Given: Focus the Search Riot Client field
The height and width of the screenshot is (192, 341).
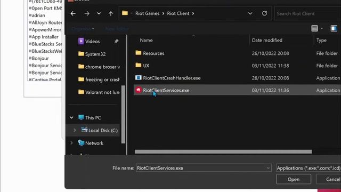Looking at the screenshot, I should pos(307,13).
